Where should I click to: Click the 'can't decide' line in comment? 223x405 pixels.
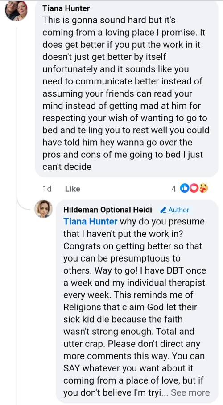click(x=67, y=167)
